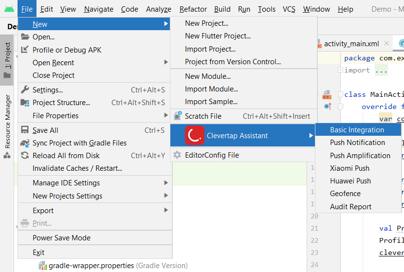Viewport: 404px width, 272px height.
Task: Open the Window menu
Action: point(316,9)
